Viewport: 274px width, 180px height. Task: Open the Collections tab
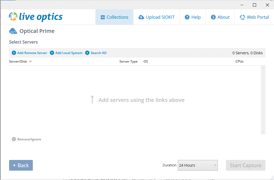click(x=114, y=17)
